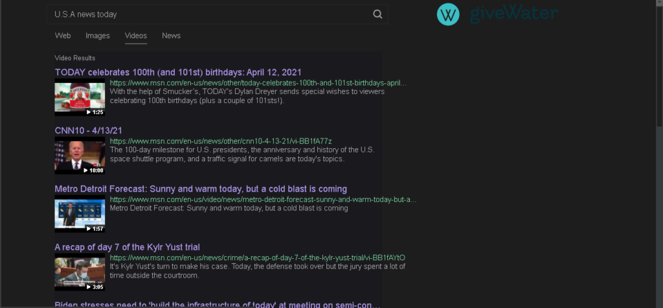Screen dimensions: 663x308
Task: Click the magnifying glass search icon
Action: tap(377, 14)
